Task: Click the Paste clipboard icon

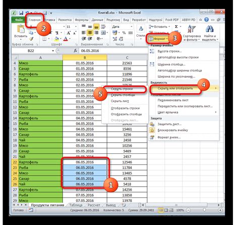Action: (x=21, y=29)
